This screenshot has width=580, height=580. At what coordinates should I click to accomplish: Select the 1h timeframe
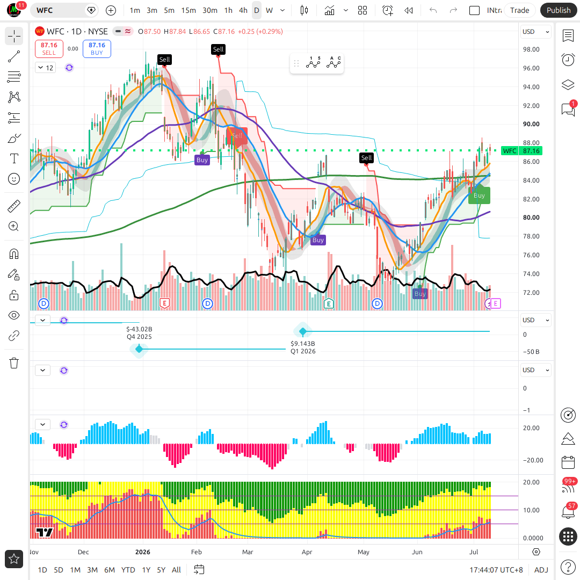pos(229,10)
